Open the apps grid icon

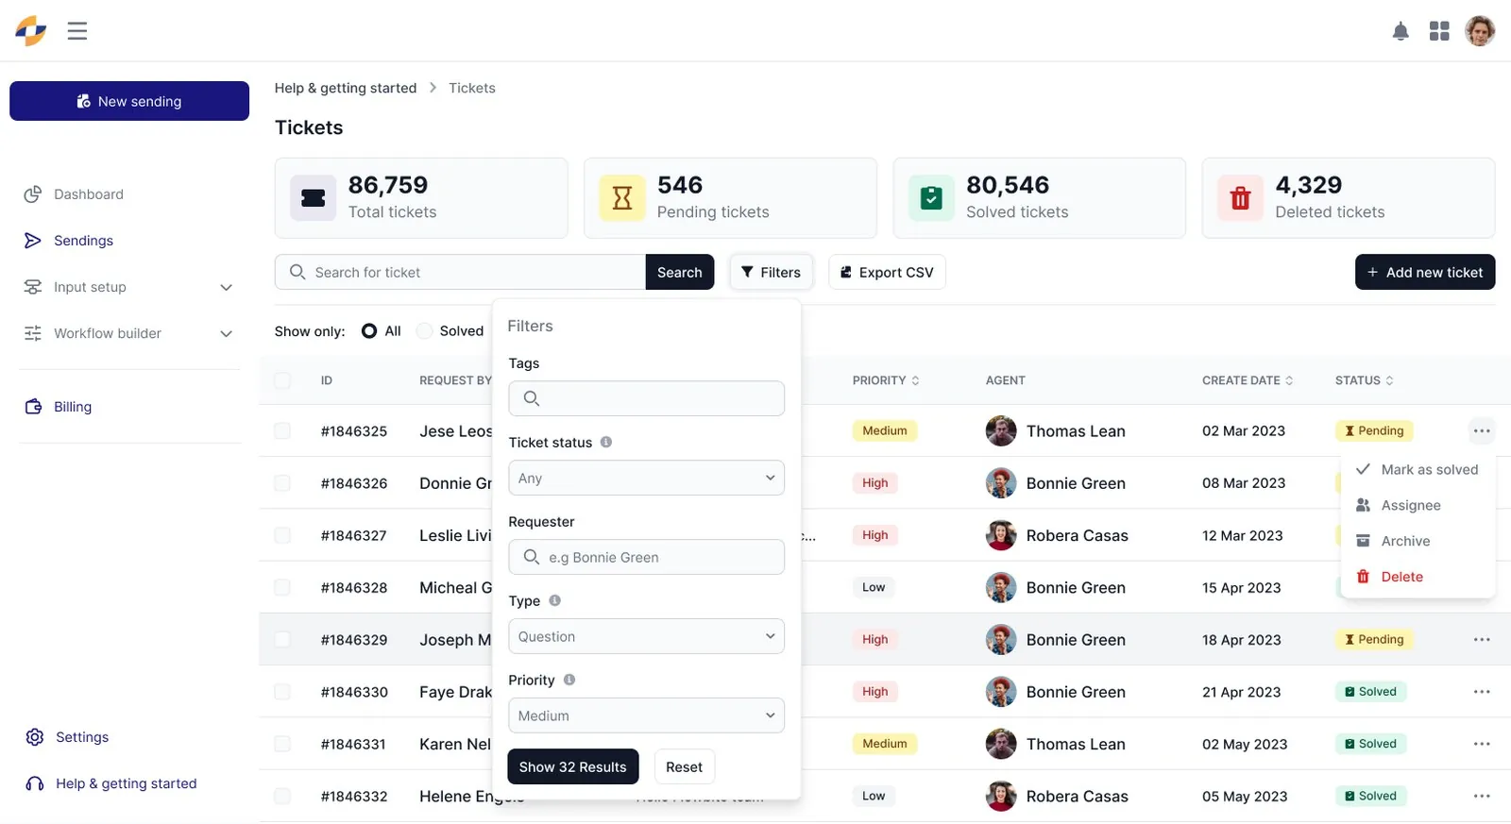1439,31
